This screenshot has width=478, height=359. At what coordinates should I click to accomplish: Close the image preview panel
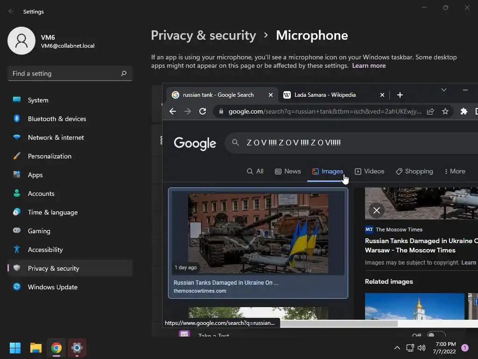click(x=377, y=210)
